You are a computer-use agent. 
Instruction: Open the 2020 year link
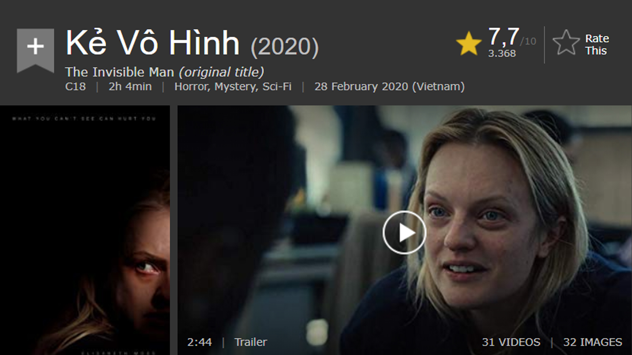pyautogui.click(x=285, y=46)
